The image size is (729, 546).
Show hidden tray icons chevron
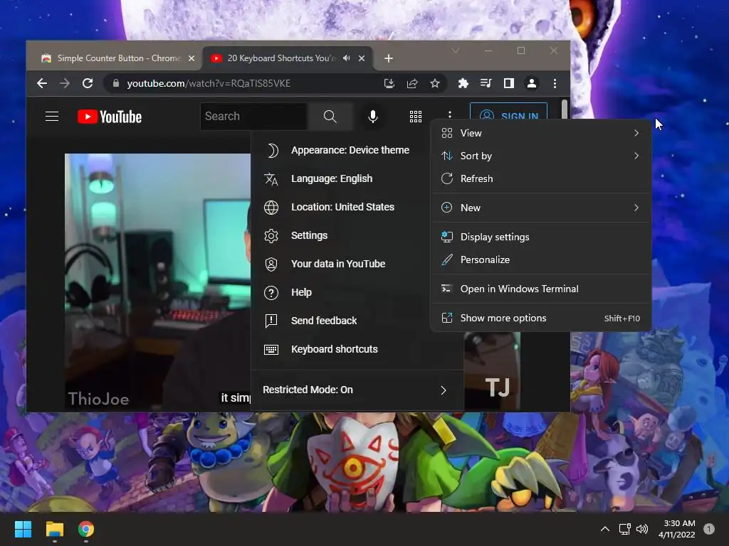point(605,529)
